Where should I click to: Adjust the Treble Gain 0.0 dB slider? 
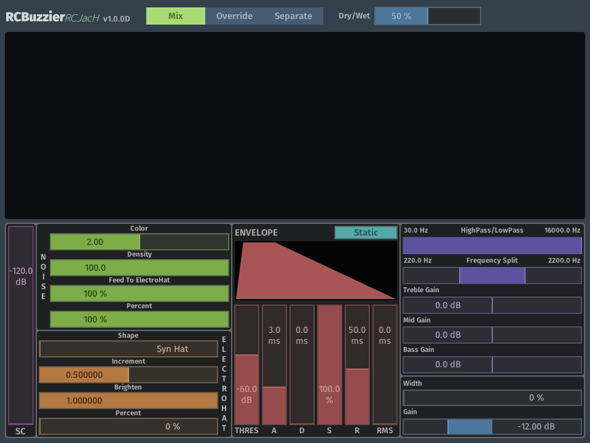(492, 305)
